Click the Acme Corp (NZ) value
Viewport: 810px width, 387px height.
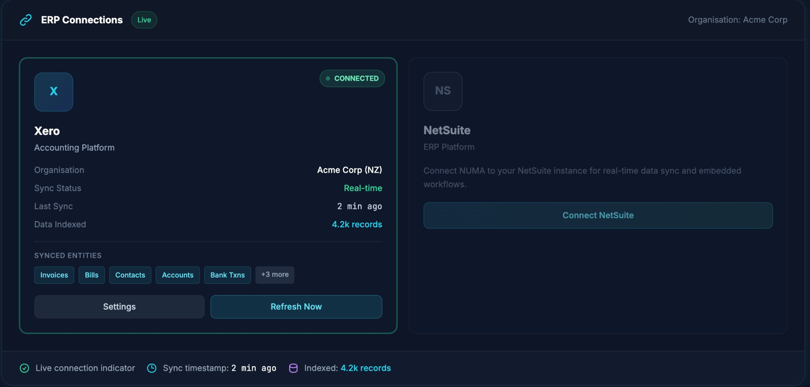tap(350, 170)
